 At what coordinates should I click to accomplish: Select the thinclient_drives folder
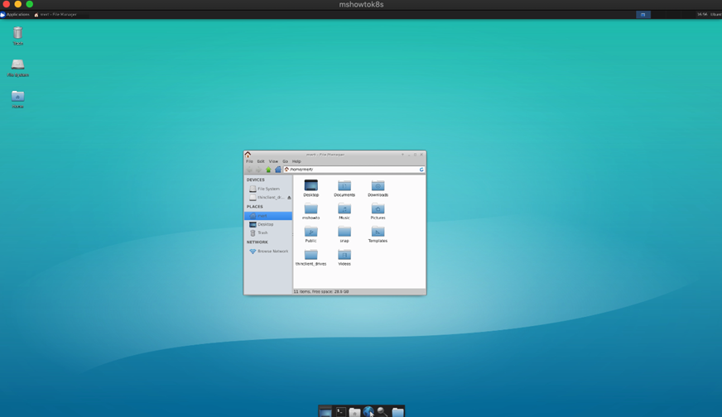coord(310,256)
